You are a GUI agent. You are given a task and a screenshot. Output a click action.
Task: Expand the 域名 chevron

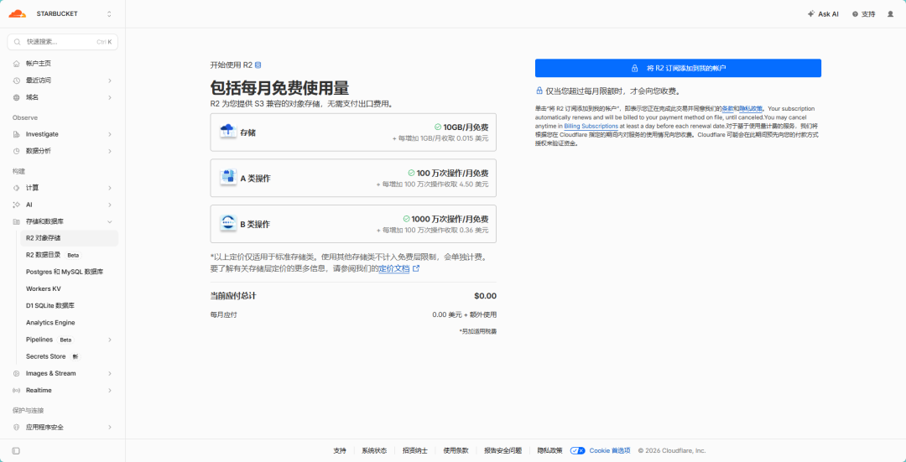110,97
